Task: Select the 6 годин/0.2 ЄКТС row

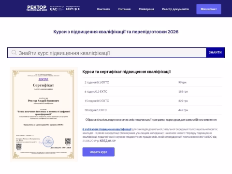Action: pos(152,91)
